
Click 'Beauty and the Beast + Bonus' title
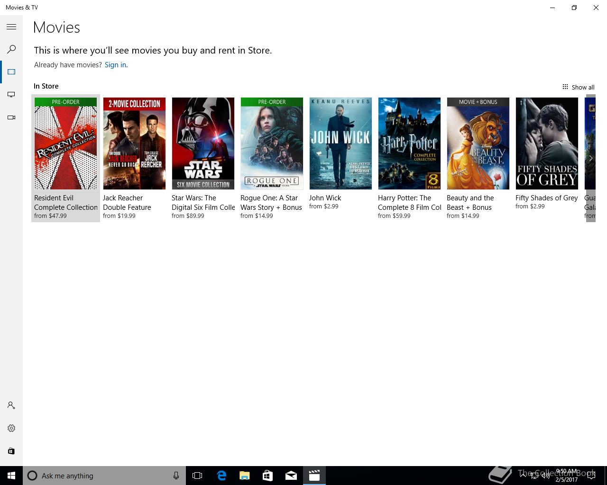pos(470,203)
